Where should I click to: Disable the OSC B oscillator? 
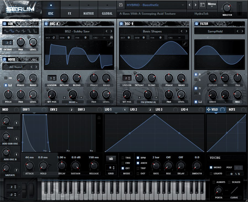pyautogui.click(x=121, y=24)
